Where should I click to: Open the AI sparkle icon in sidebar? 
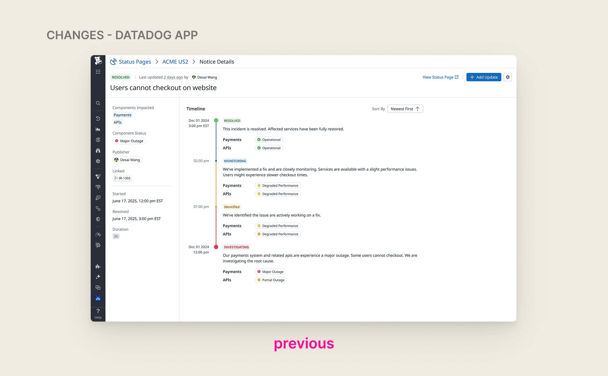(x=98, y=277)
